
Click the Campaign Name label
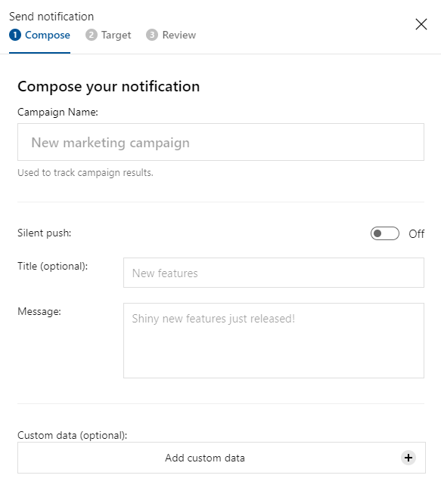pyautogui.click(x=57, y=113)
